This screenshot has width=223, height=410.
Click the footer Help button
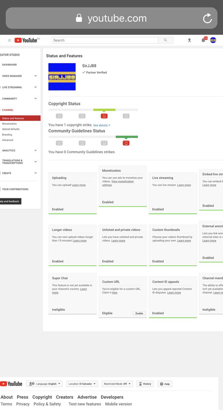(x=165, y=384)
